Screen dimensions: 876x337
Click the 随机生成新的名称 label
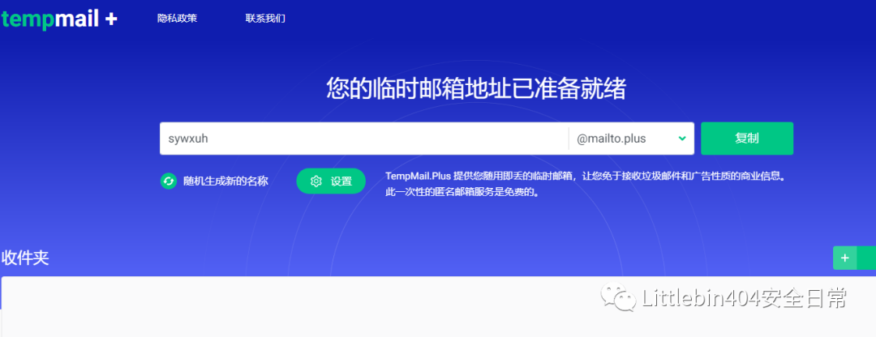point(225,181)
